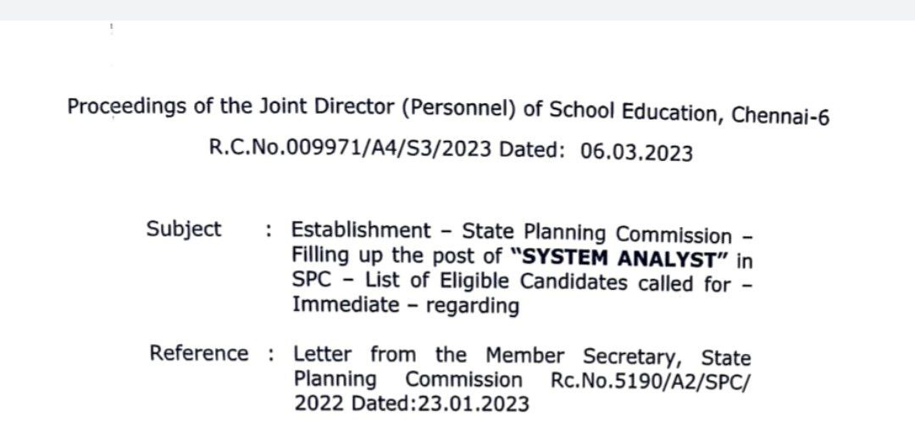The height and width of the screenshot is (444, 915).
Task: Click the 'Subject' label
Action: [184, 230]
